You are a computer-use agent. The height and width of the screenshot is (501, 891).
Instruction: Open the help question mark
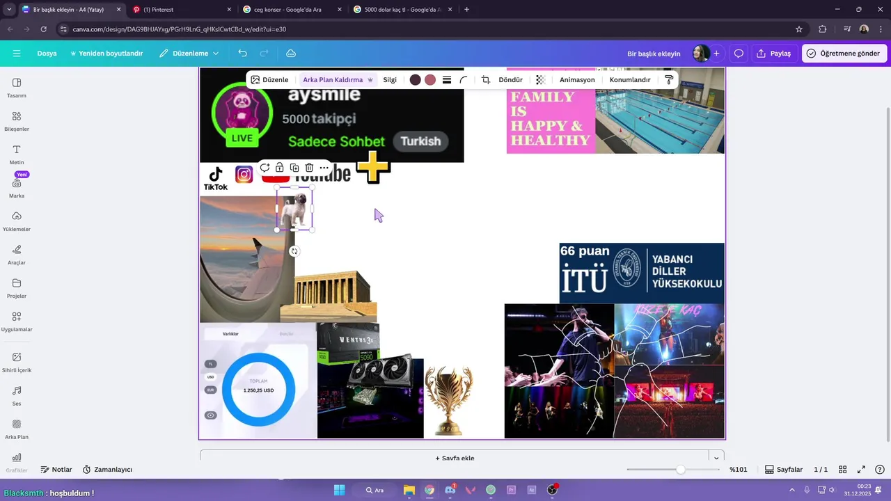[880, 470]
